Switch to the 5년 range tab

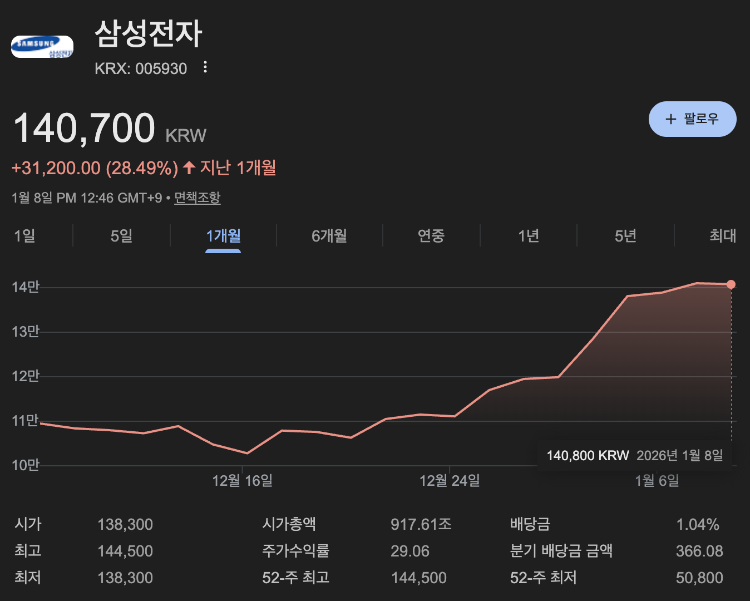625,236
